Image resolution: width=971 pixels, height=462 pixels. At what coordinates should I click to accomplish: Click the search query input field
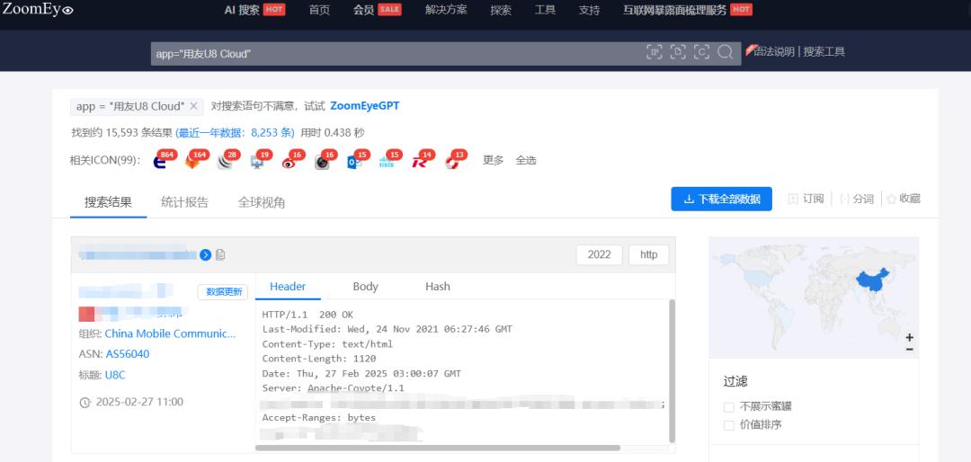click(x=396, y=54)
